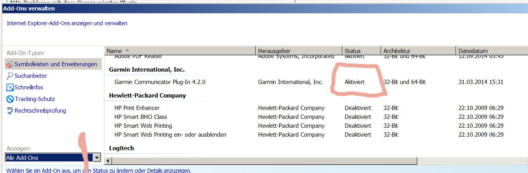528x173 pixels.
Task: Click the Add-Ons verwalten title bar
Action: (x=265, y=8)
